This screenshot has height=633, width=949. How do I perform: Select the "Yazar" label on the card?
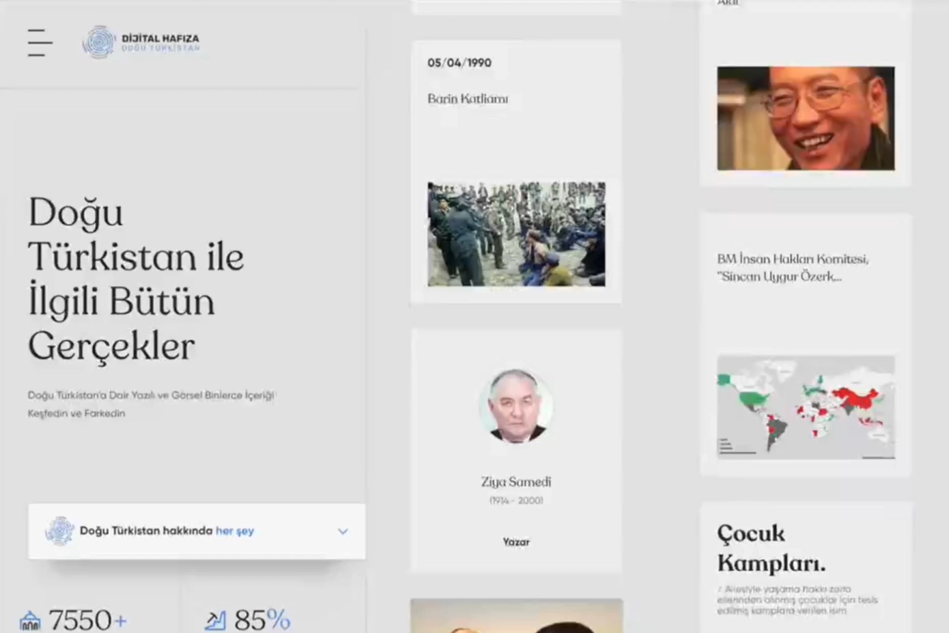pos(516,542)
